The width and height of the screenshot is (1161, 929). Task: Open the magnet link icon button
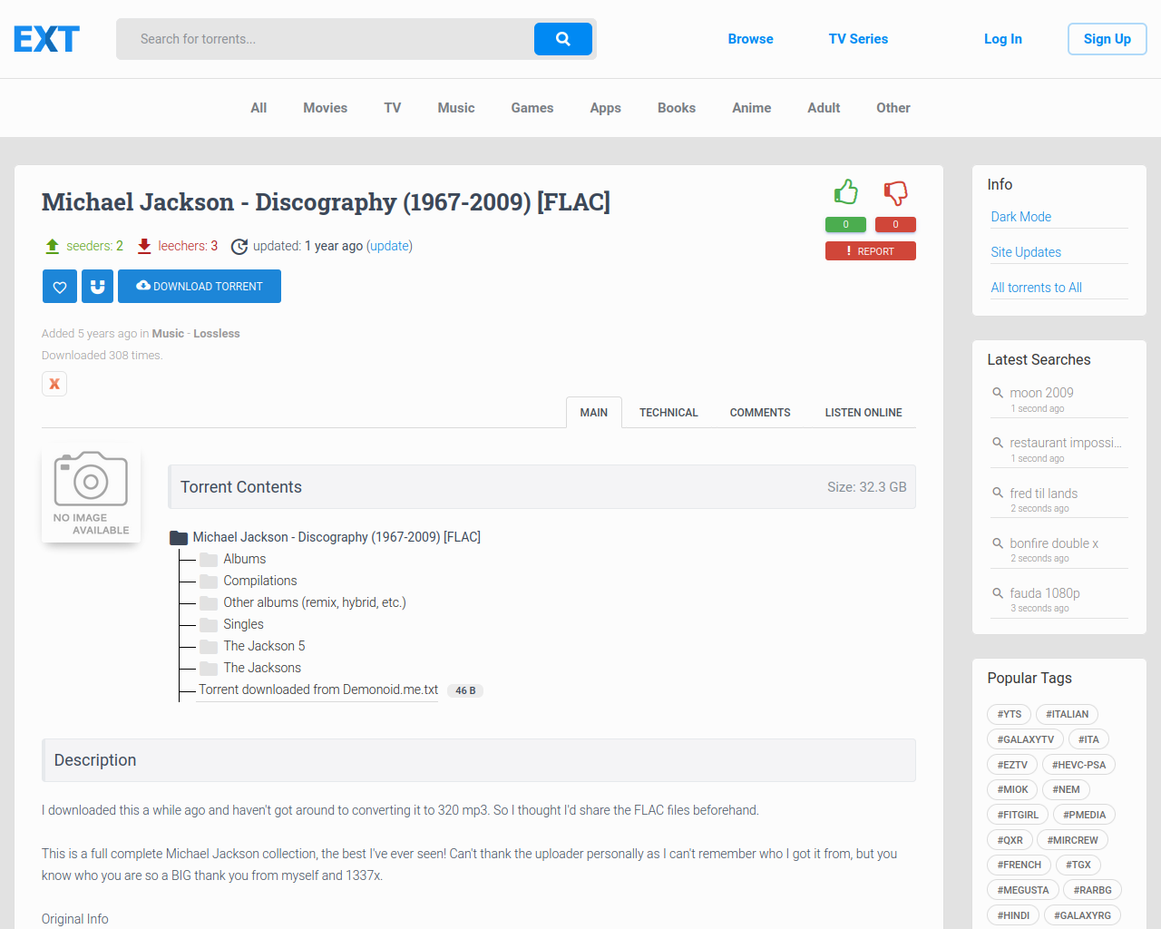point(97,287)
